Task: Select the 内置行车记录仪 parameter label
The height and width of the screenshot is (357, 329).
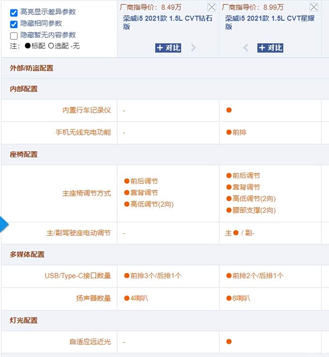Action: [86, 110]
